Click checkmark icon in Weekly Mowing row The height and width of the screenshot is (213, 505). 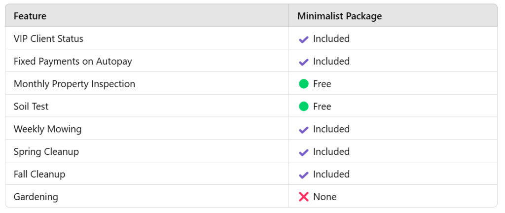(x=304, y=129)
